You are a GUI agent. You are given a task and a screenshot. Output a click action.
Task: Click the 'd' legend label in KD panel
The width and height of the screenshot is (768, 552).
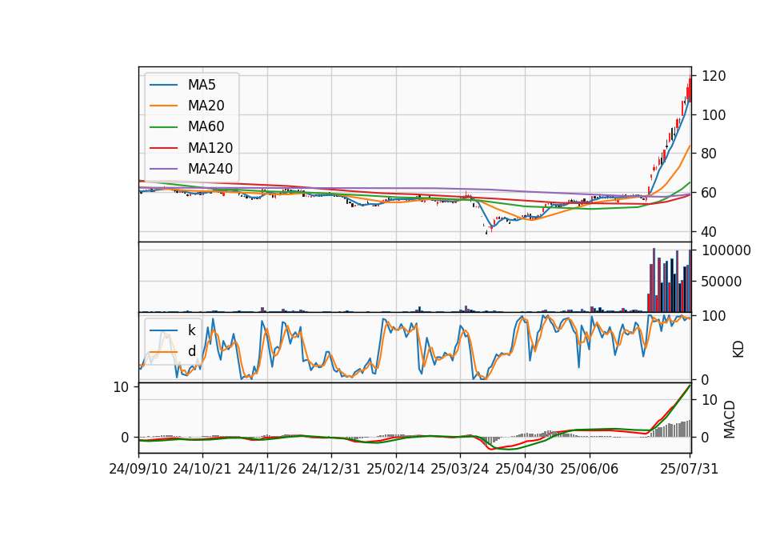pos(192,351)
